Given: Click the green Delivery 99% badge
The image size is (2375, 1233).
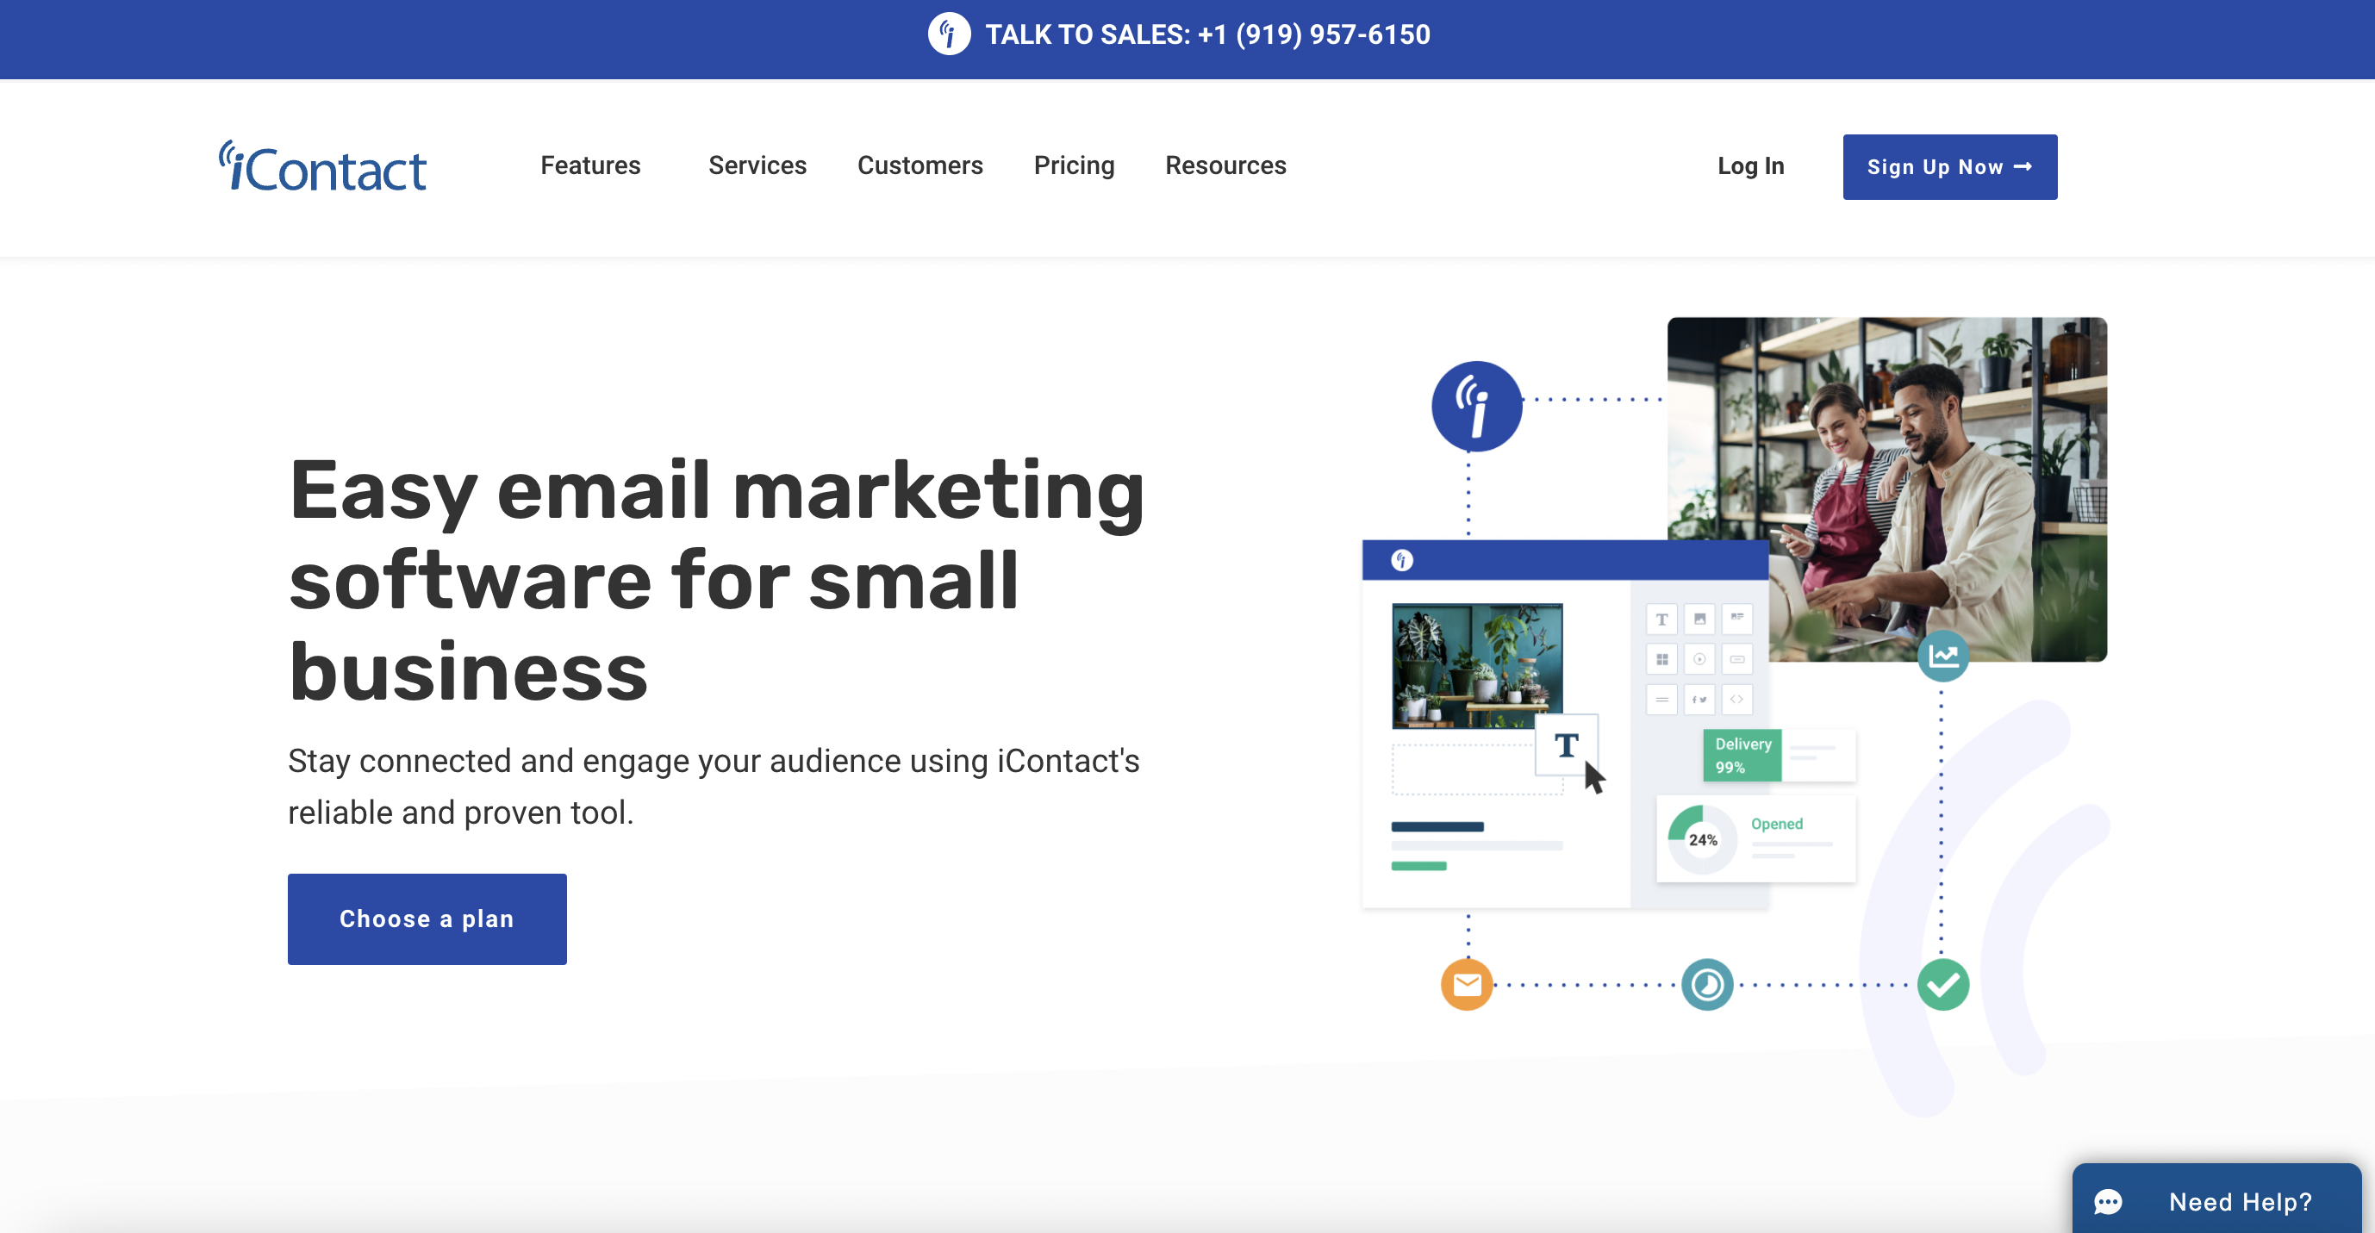Looking at the screenshot, I should click(1742, 755).
